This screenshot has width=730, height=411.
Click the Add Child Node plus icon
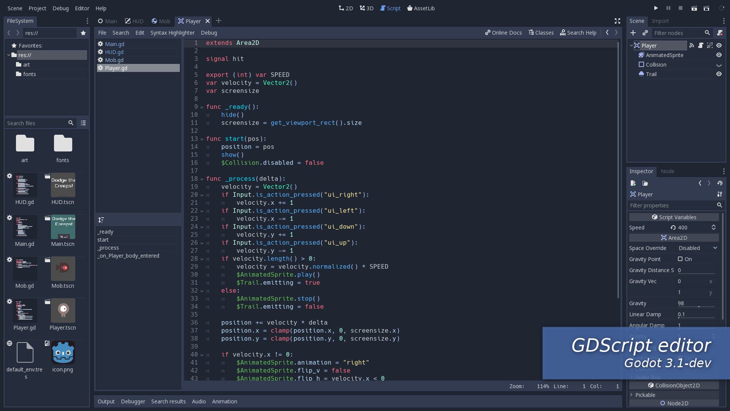coord(633,33)
